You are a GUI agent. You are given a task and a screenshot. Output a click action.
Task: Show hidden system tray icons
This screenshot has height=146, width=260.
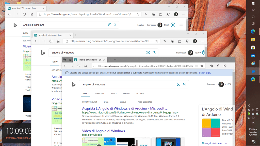coord(249,105)
